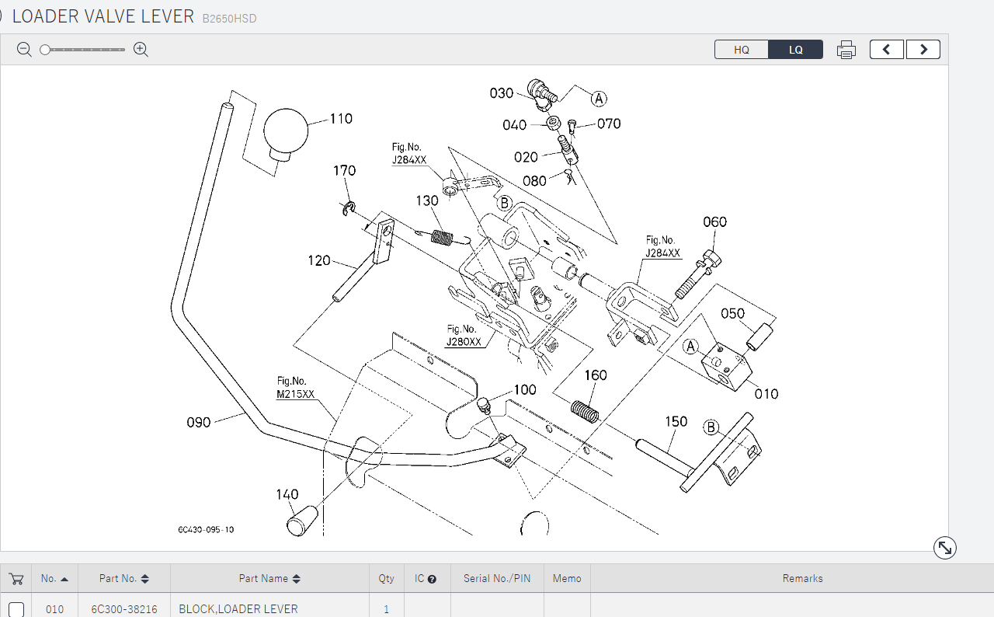
Task: Print the parts diagram
Action: pos(846,50)
